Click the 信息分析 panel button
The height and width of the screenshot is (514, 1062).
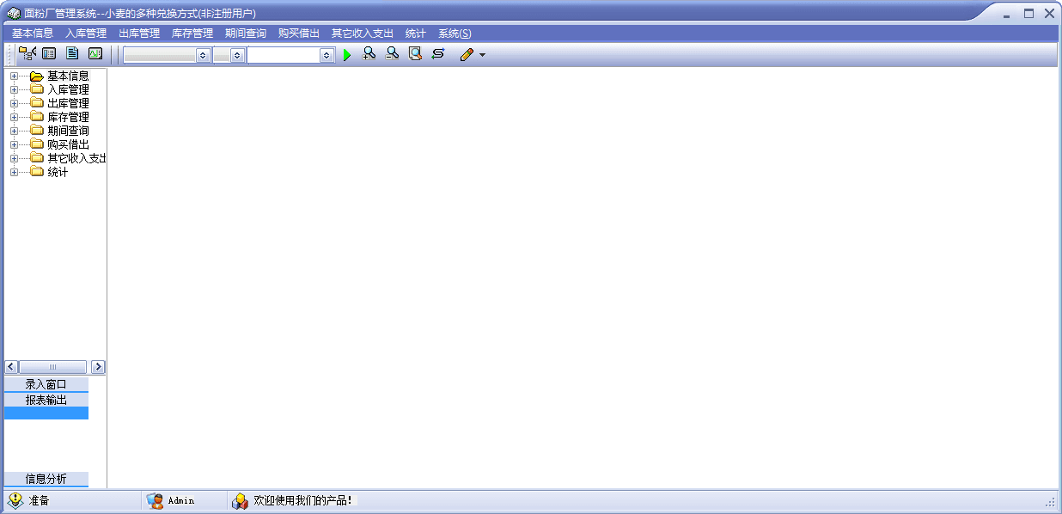pyautogui.click(x=46, y=479)
